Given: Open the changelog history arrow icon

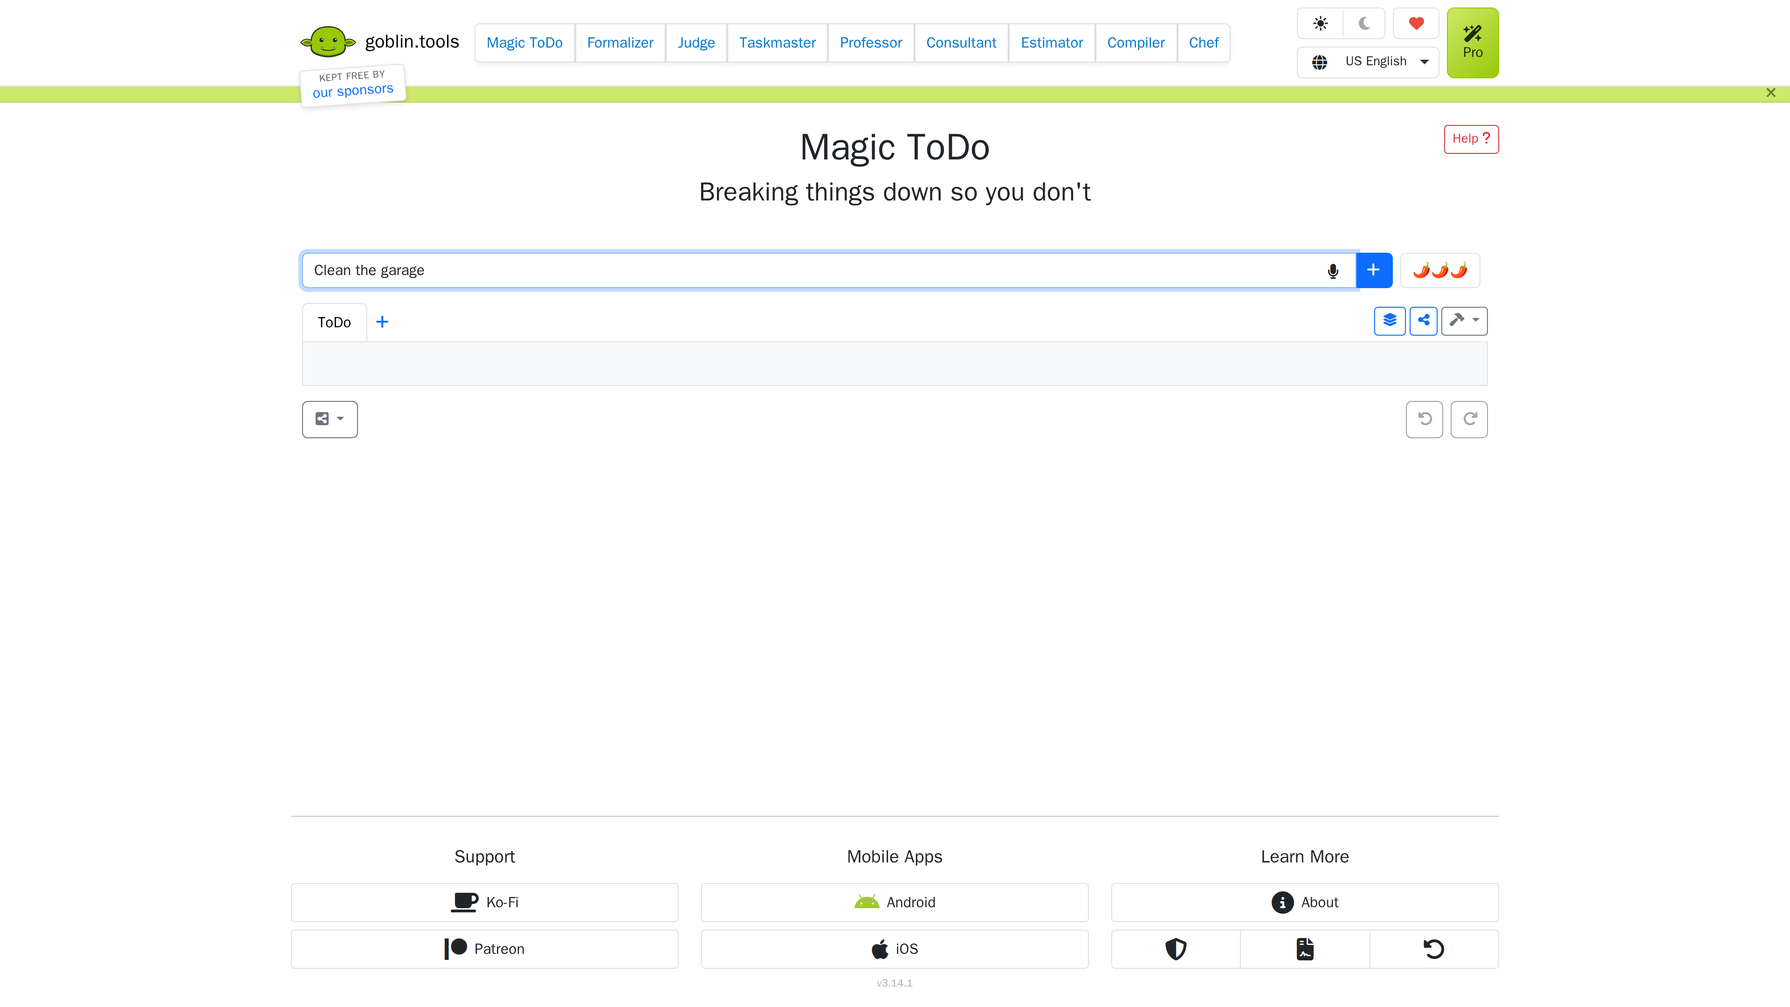Looking at the screenshot, I should pyautogui.click(x=1434, y=949).
